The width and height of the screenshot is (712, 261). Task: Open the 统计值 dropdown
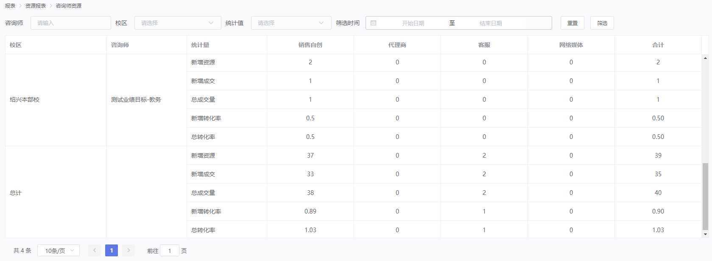(291, 23)
